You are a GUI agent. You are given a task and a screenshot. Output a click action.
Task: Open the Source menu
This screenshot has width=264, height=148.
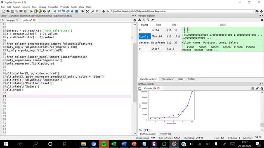pos(26,7)
